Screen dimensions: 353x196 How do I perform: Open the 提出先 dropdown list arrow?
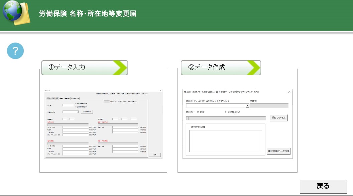(247, 106)
